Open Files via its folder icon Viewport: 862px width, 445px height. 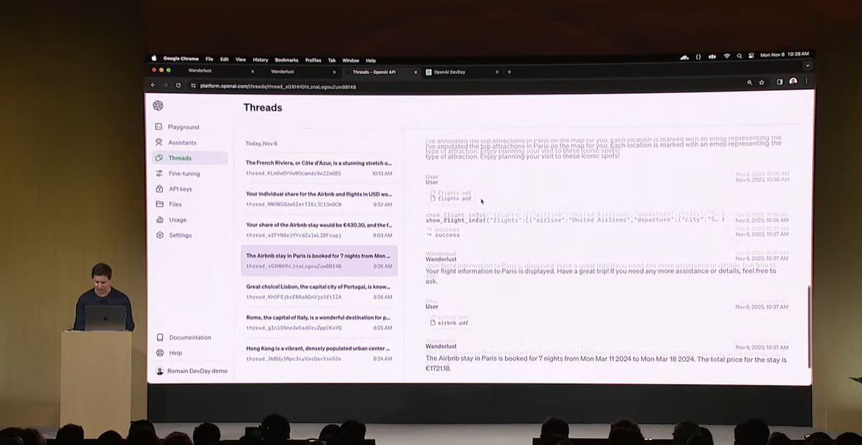point(159,204)
